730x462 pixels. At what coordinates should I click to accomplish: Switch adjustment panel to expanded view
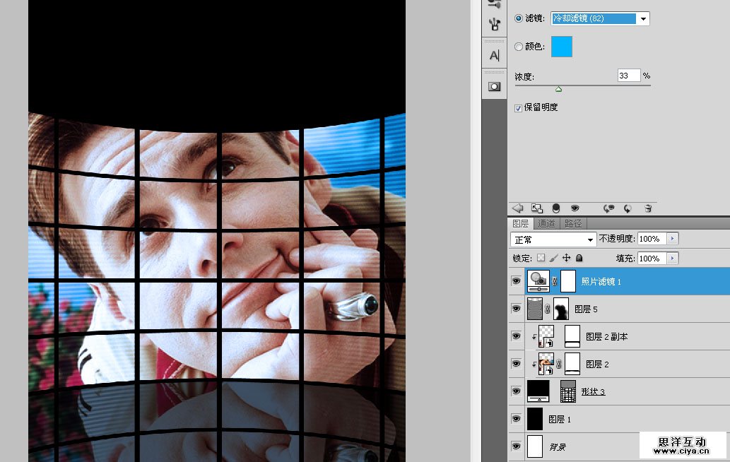pos(537,208)
